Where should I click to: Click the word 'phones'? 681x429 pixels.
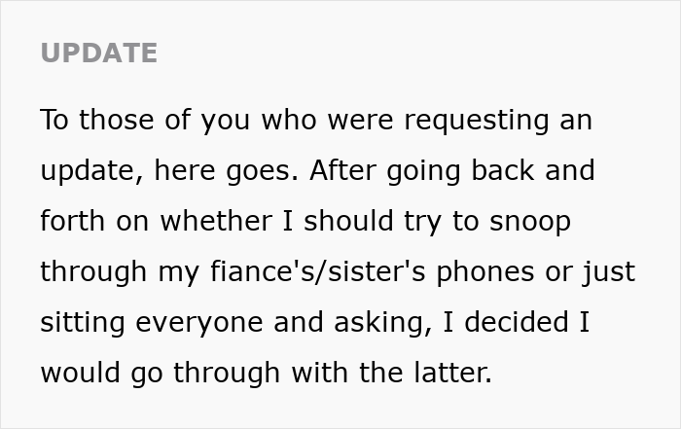click(485, 272)
